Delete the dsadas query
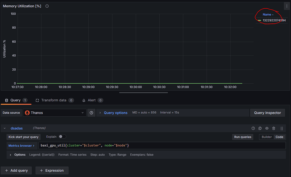 tap(273, 128)
